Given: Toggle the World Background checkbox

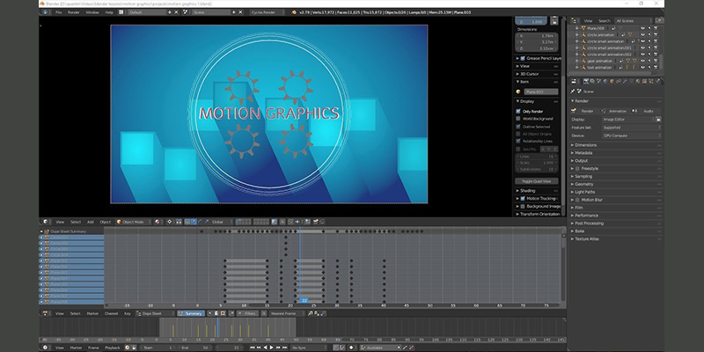Looking at the screenshot, I should click(518, 119).
